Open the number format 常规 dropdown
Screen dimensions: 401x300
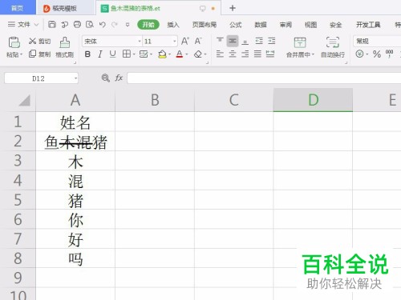377,41
